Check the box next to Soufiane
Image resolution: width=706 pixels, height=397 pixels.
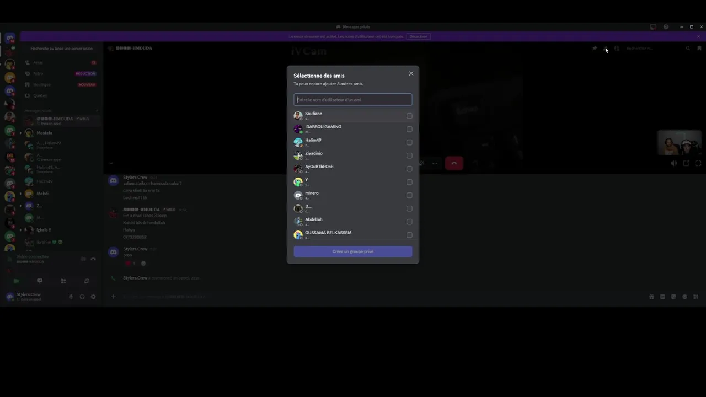pyautogui.click(x=409, y=116)
